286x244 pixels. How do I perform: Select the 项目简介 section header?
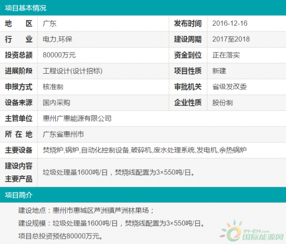coord(20,195)
